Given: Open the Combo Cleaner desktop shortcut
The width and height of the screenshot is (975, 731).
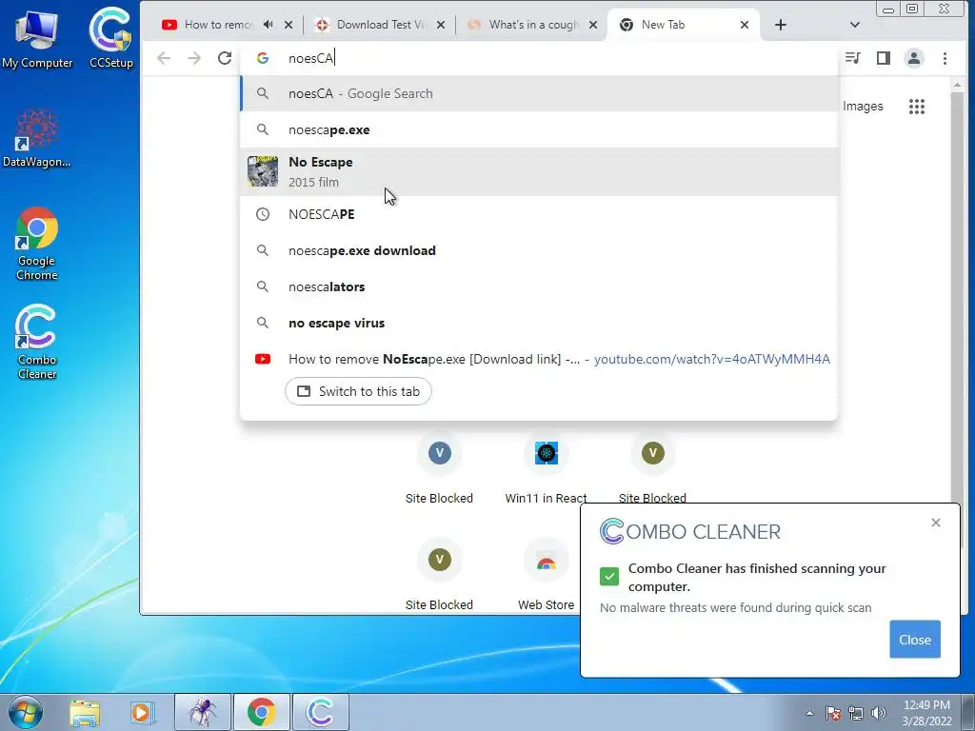Looking at the screenshot, I should pos(37,342).
